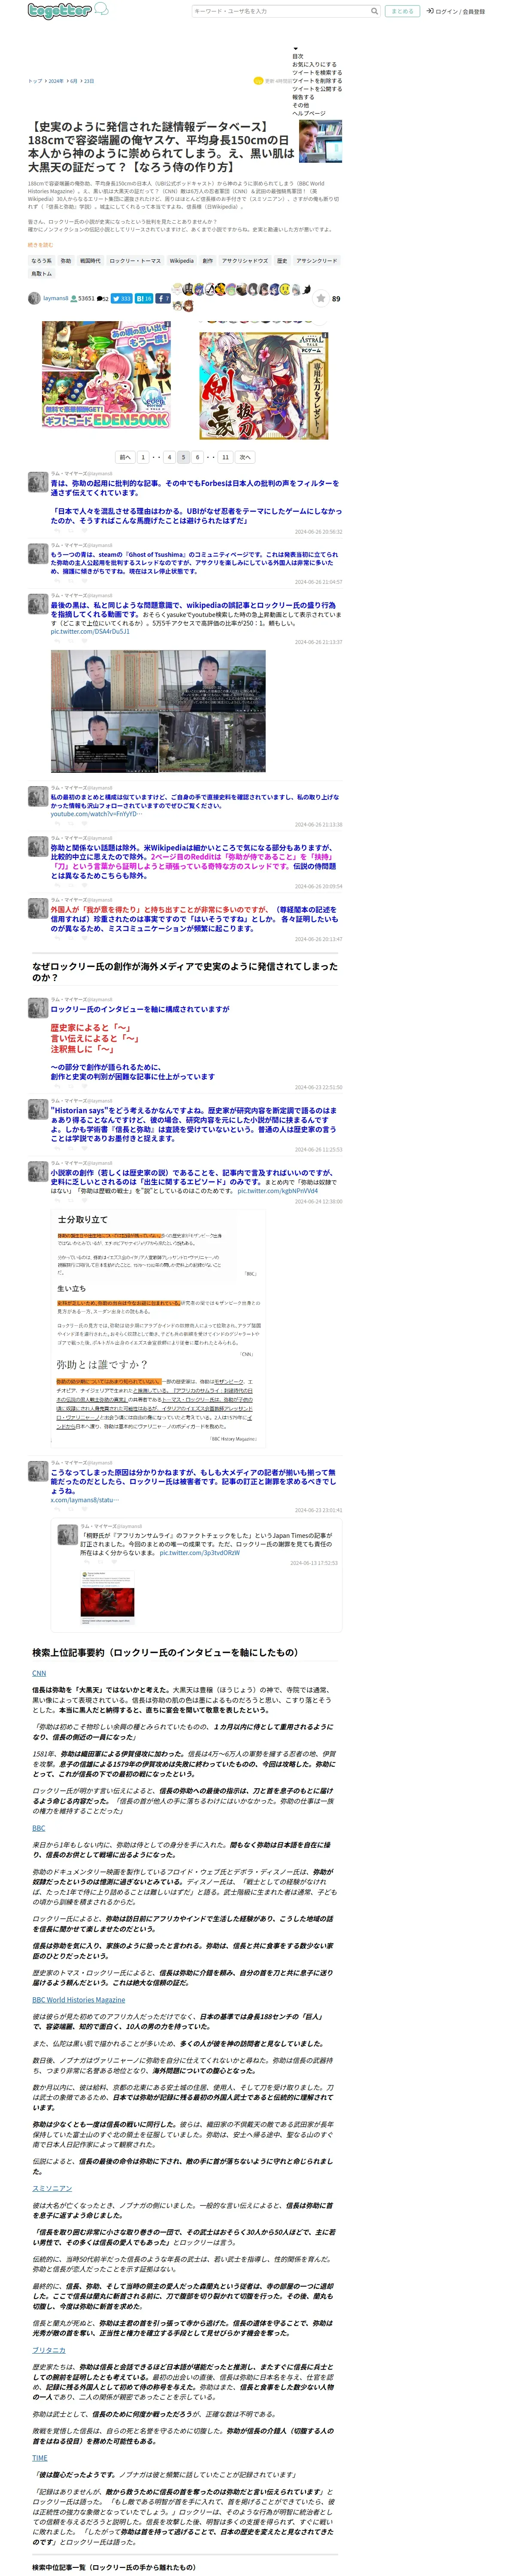The height and width of the screenshot is (2576, 515).
Task: Open pic.twitter.com/DSA4rDuSJ1 link
Action: pos(90,632)
